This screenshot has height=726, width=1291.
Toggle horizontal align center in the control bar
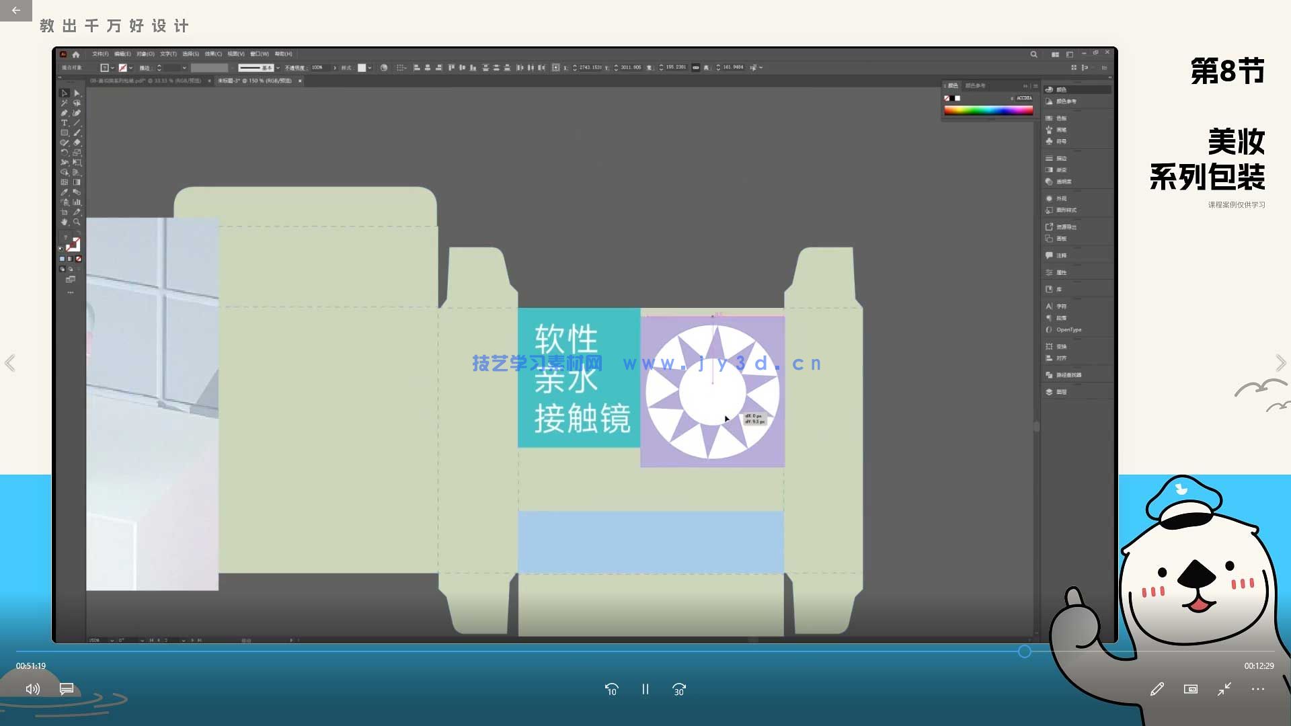point(428,67)
